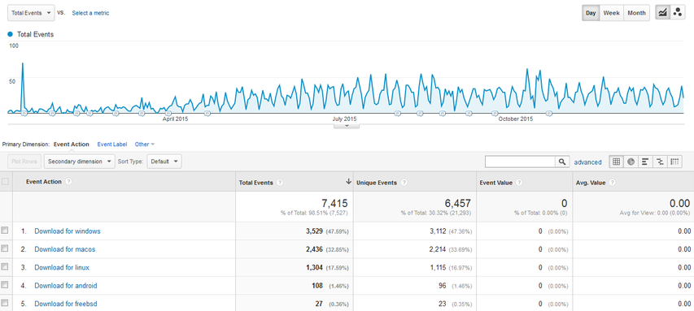Image resolution: width=694 pixels, height=311 pixels.
Task: Open Download for freebsd event action
Action: [66, 304]
